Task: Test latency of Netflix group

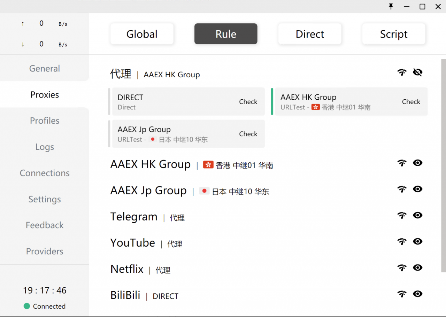Action: point(402,268)
